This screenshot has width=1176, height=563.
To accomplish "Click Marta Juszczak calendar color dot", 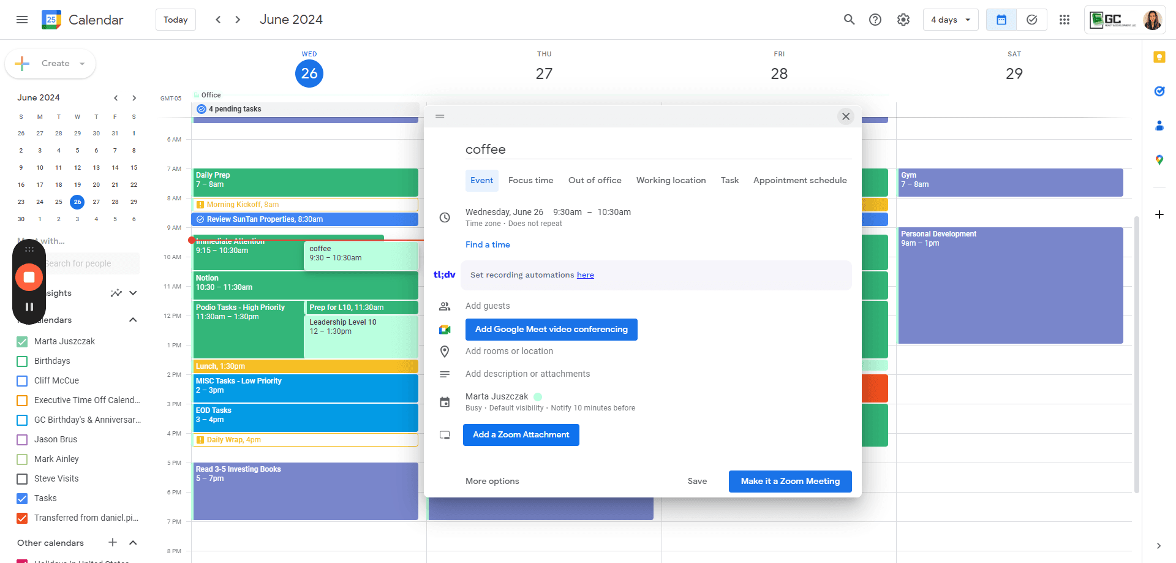I will click(x=538, y=397).
